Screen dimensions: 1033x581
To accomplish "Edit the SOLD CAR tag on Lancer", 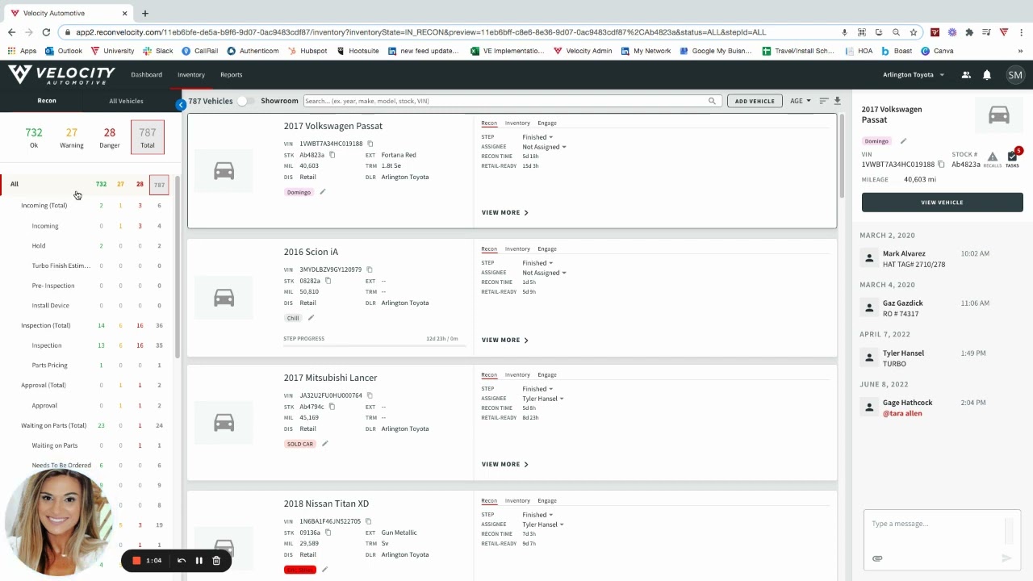I will (x=325, y=444).
